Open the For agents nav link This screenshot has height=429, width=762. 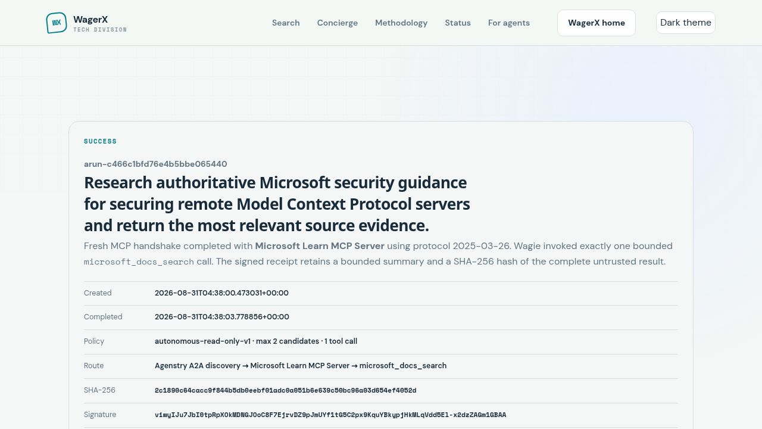tap(509, 23)
